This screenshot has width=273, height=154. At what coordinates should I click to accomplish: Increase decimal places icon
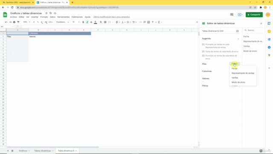(46, 22)
